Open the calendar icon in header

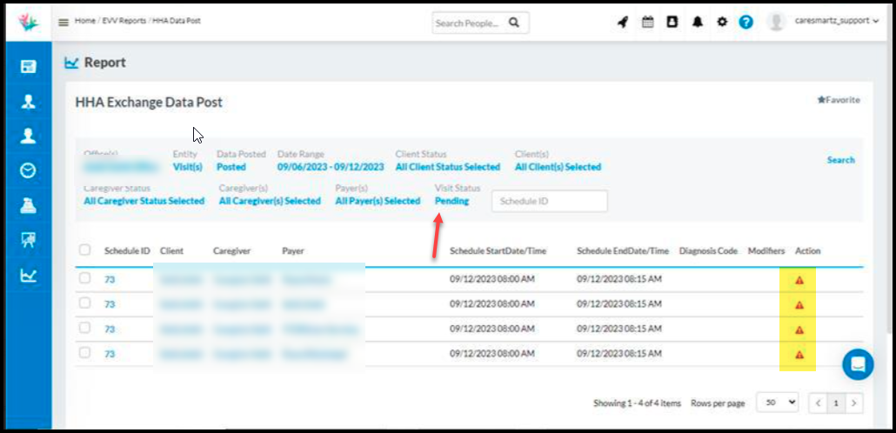[x=647, y=23]
